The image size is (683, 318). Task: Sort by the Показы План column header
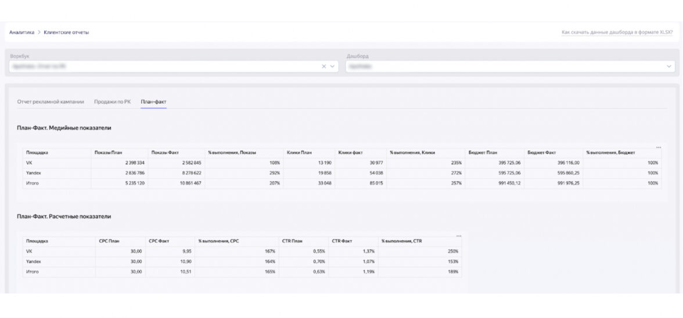tap(108, 153)
